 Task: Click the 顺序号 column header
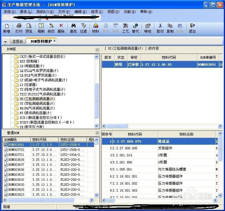(107, 134)
